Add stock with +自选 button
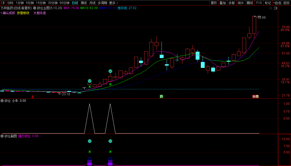291x166 pixels. [277, 3]
